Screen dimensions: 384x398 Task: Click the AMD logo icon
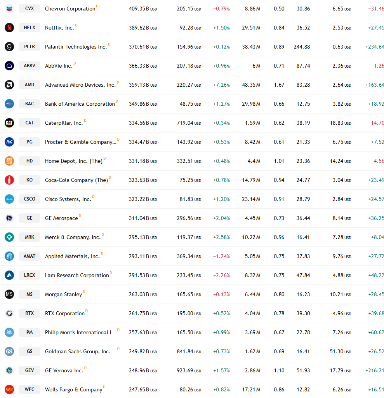[x=9, y=85]
